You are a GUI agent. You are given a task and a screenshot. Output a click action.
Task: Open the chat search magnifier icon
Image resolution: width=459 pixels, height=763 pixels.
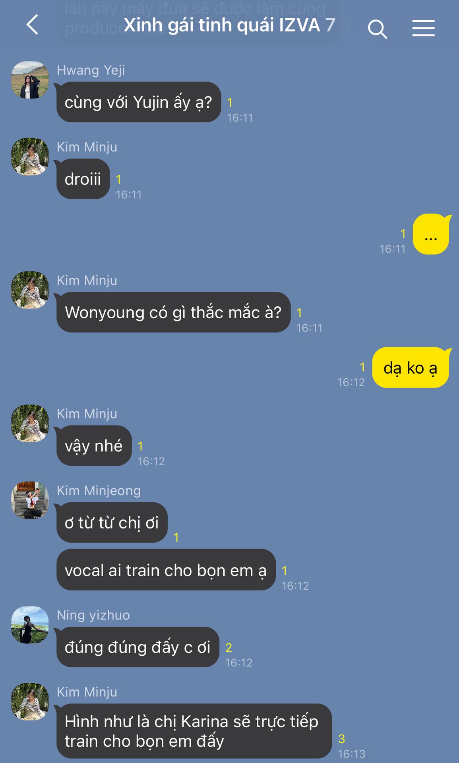pyautogui.click(x=377, y=29)
